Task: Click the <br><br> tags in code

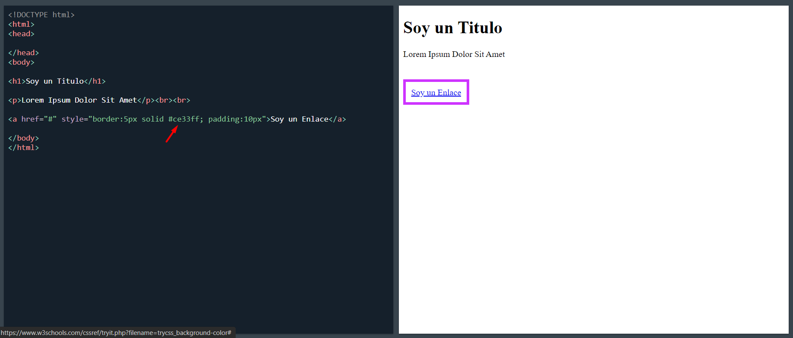Action: click(173, 100)
